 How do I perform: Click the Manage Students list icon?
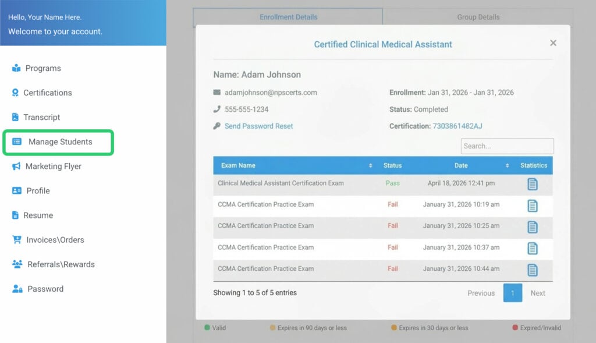click(x=17, y=142)
